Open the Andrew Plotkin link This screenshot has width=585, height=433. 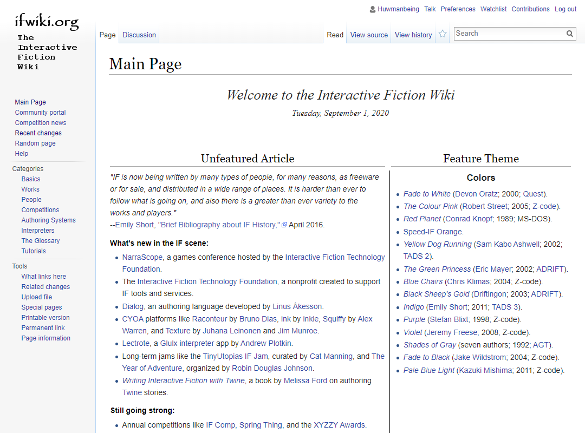tap(265, 344)
